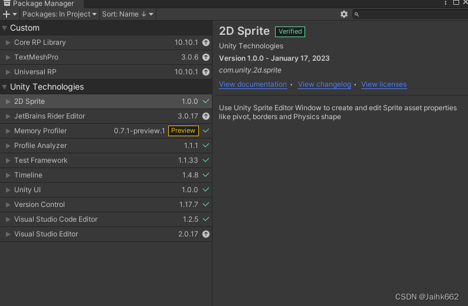
Task: Click version text 0.7.1-preview.1
Action: tap(139, 131)
